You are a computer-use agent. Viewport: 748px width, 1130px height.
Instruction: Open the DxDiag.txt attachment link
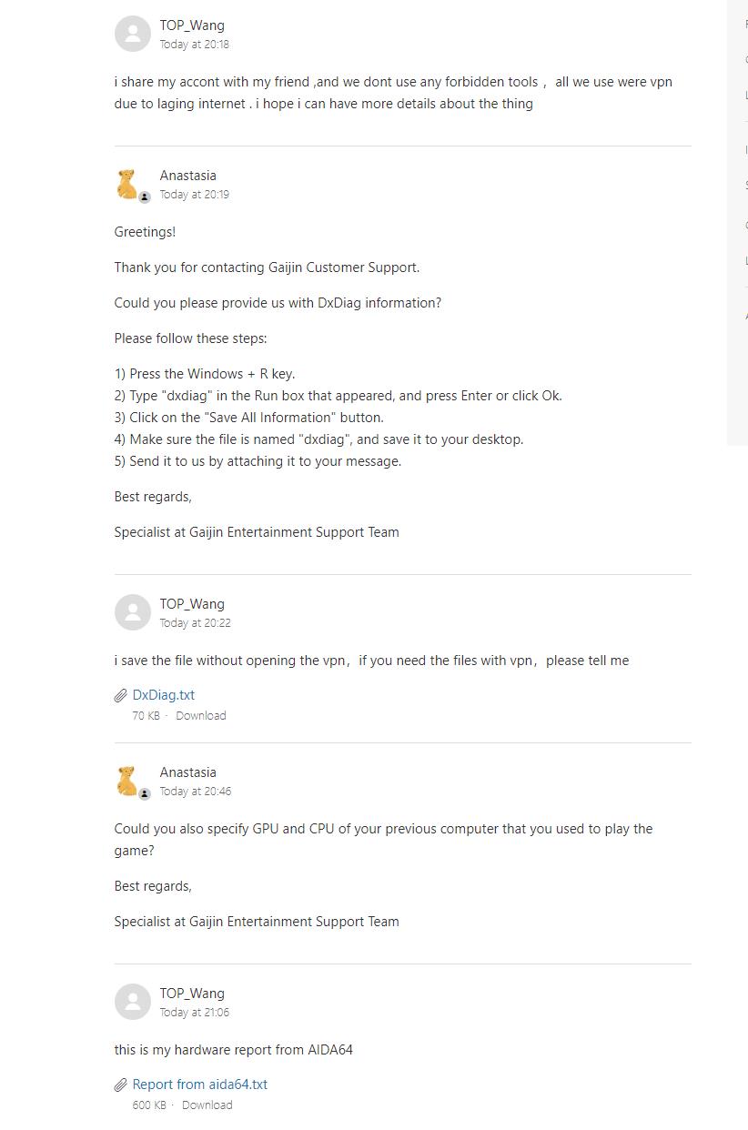point(164,695)
